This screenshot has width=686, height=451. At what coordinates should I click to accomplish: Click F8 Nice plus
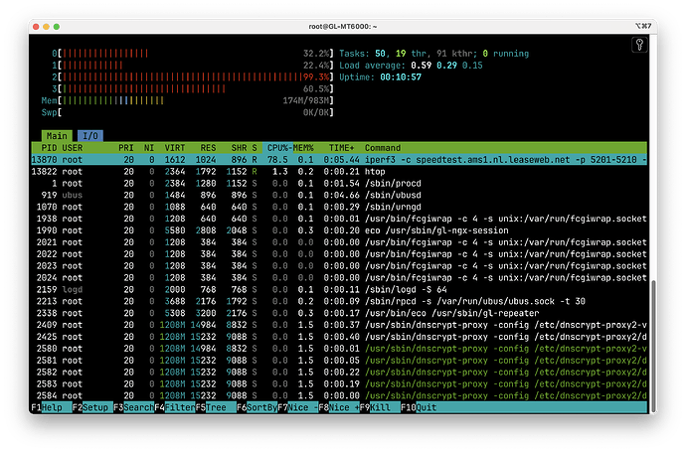point(339,407)
